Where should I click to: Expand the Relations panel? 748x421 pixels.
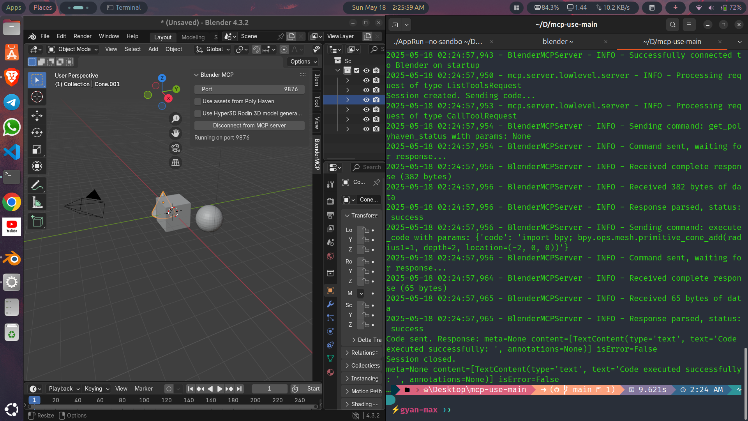coord(362,352)
